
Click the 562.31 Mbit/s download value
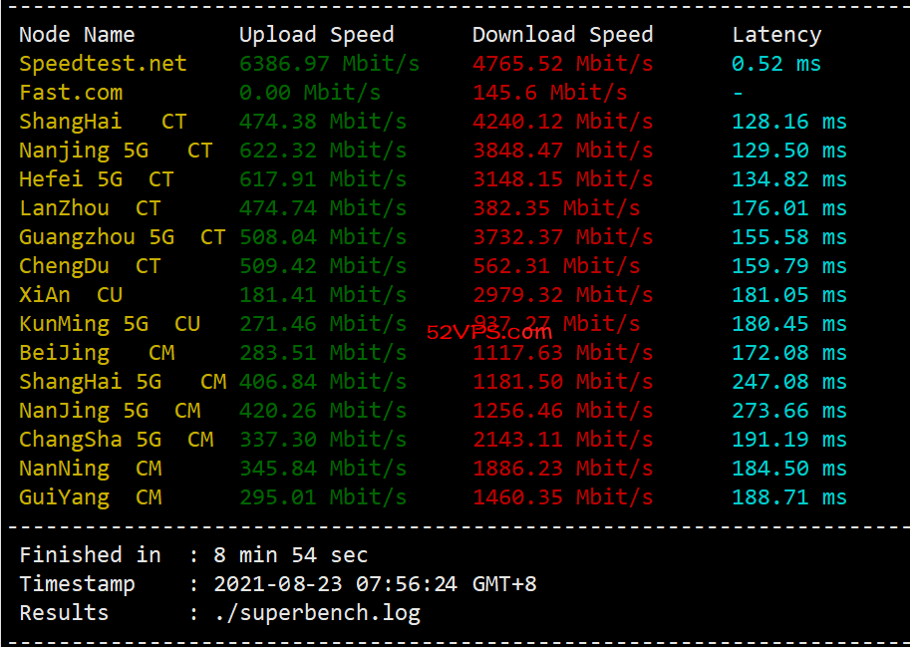(556, 266)
